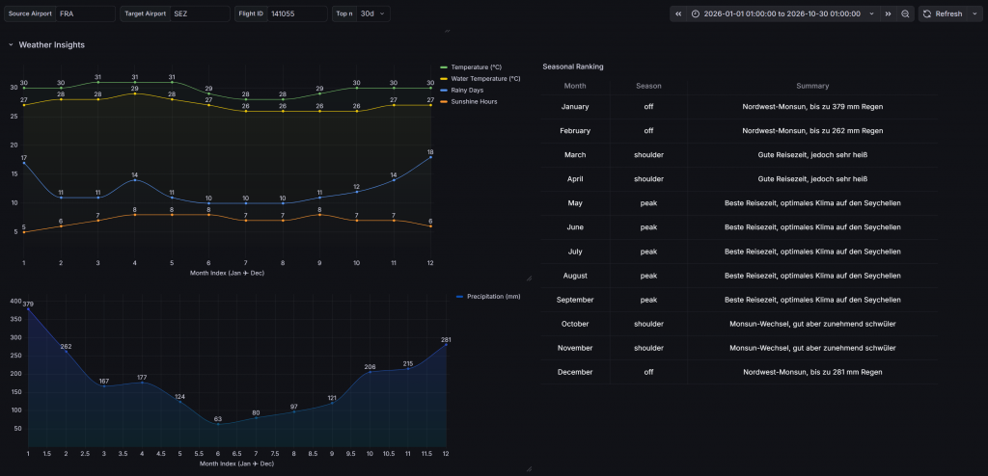
Task: Sort table by the Month column header
Action: coord(575,86)
